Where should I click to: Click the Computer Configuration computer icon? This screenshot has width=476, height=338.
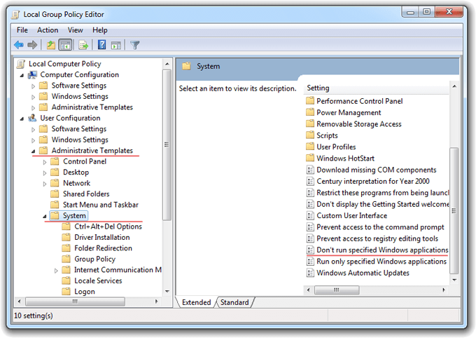coord(32,75)
